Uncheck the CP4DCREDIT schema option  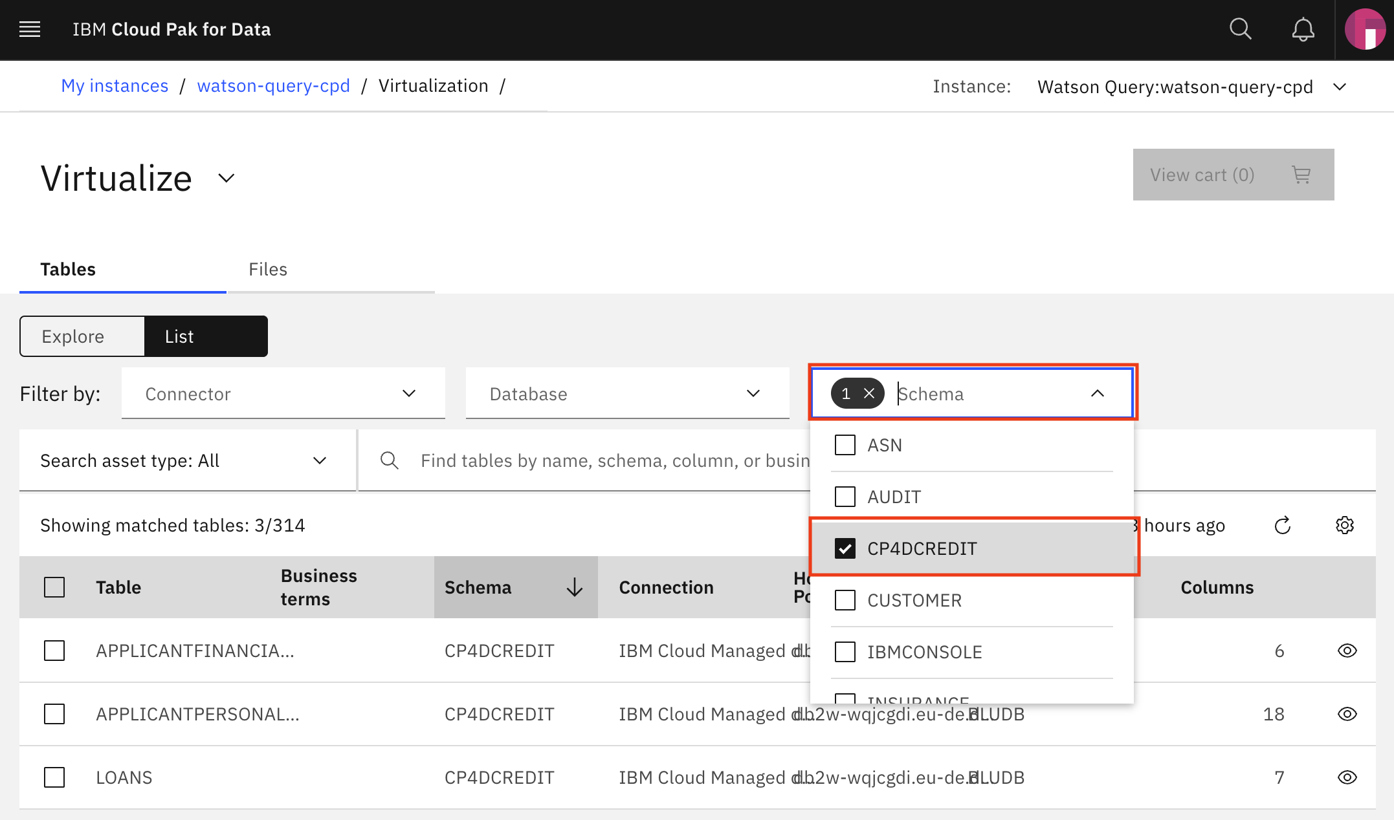(x=845, y=548)
